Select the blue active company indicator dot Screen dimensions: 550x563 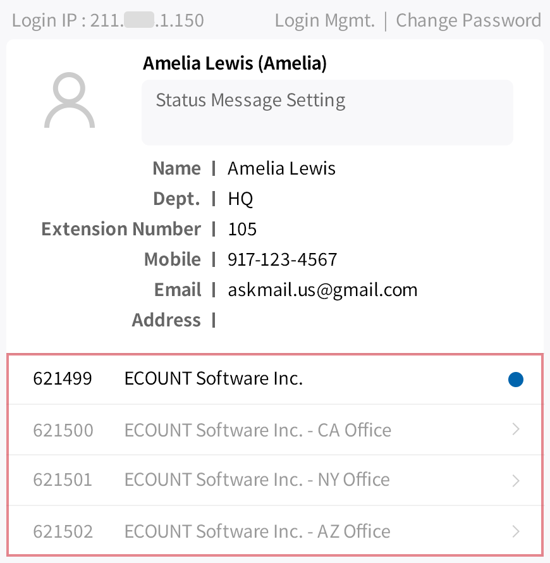click(x=516, y=380)
